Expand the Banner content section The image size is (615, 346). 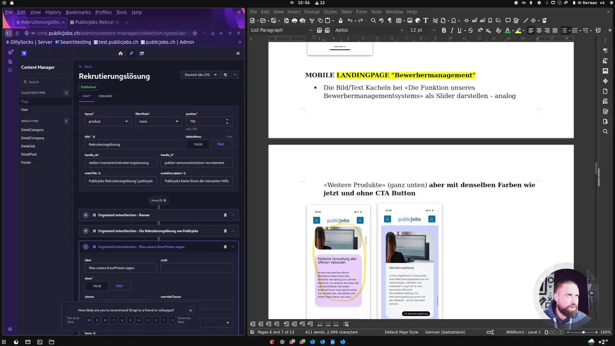coord(86,215)
